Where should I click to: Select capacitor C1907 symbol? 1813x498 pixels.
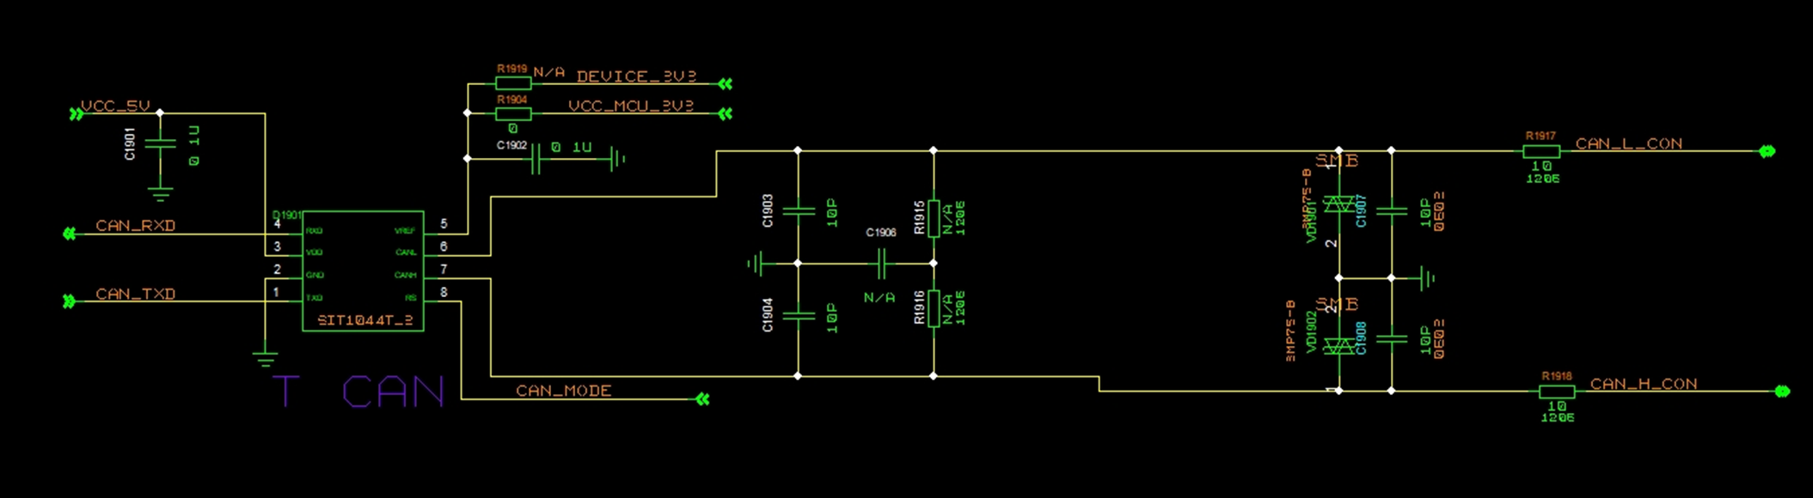(x=1392, y=210)
